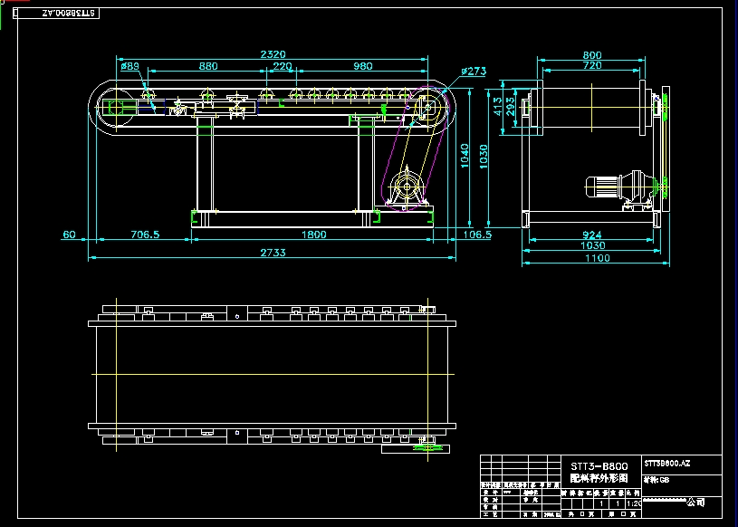This screenshot has height=527, width=738.
Task: Select the magenta belt guard outline
Action: (x=417, y=149)
